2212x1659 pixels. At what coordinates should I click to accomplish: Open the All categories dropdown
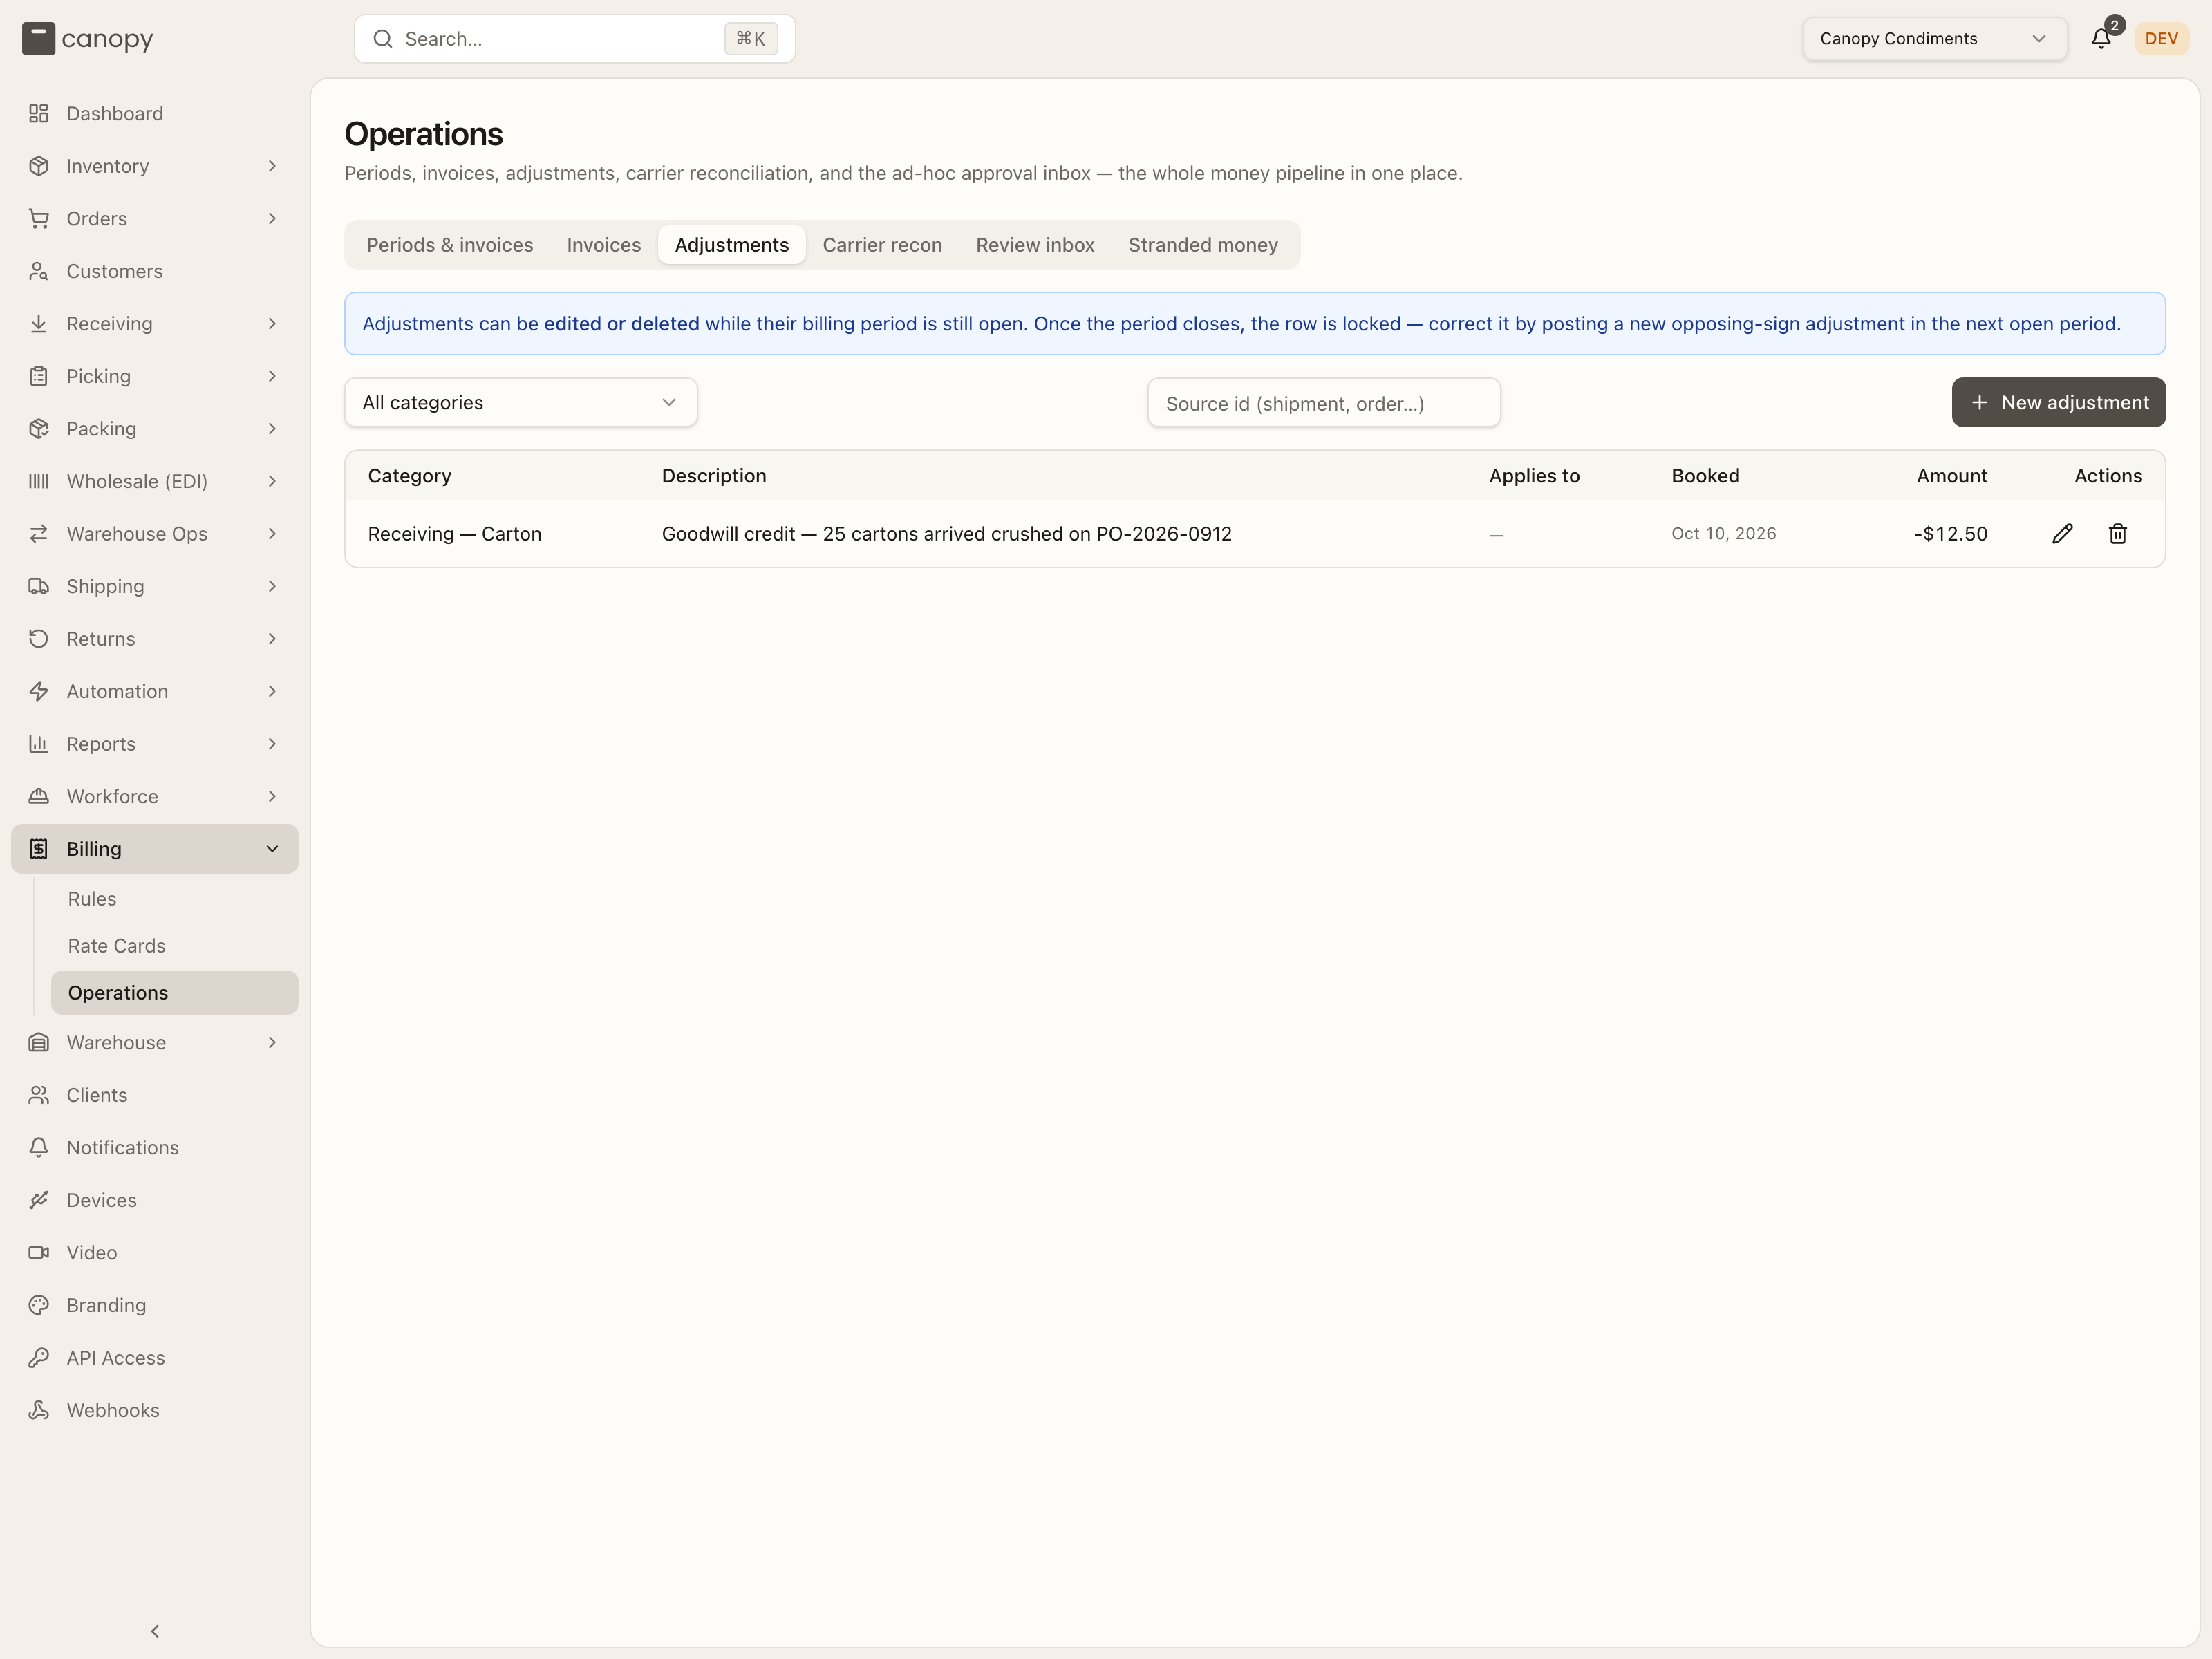(x=520, y=403)
